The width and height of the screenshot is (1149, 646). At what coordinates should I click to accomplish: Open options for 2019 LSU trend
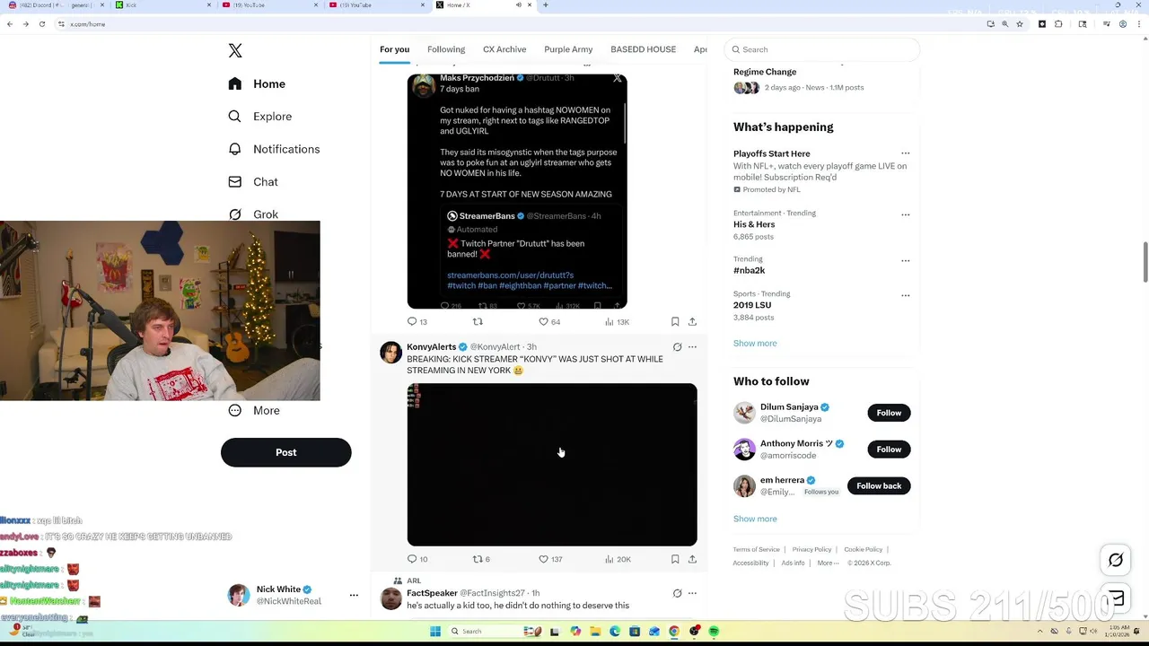(x=905, y=294)
